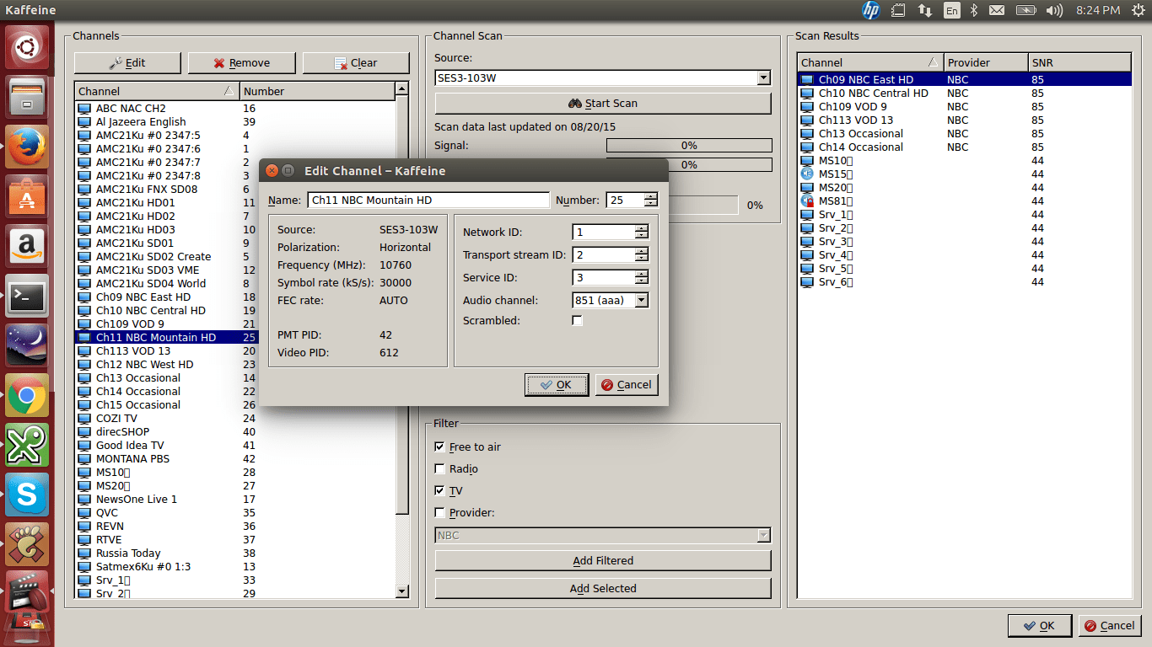This screenshot has width=1152, height=647.
Task: Open the NBC provider dropdown
Action: 602,536
